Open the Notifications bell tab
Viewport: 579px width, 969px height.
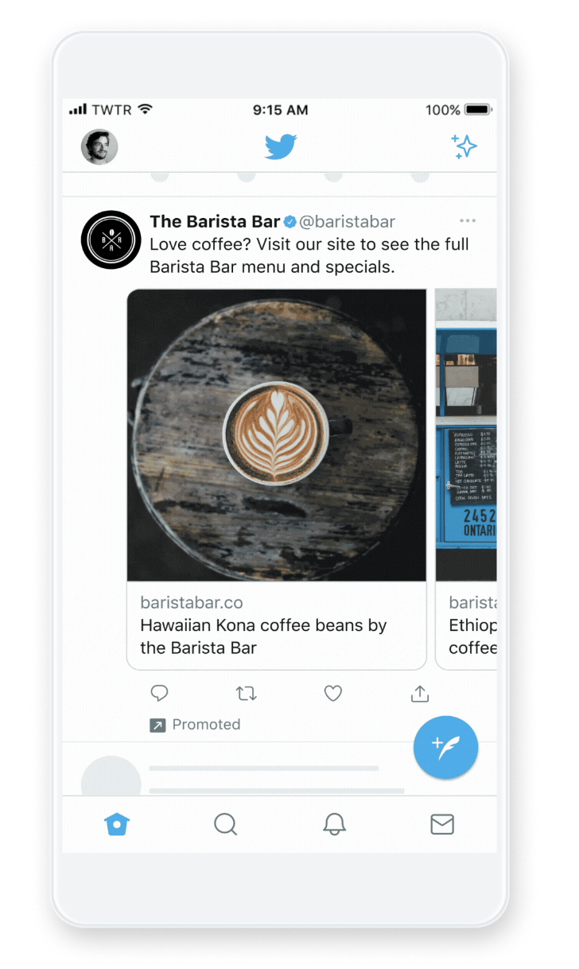click(334, 824)
